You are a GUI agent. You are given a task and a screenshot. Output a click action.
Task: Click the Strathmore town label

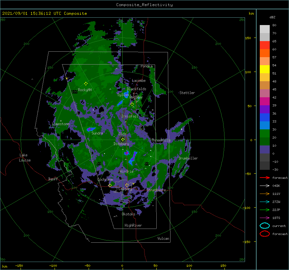[x=156, y=190]
